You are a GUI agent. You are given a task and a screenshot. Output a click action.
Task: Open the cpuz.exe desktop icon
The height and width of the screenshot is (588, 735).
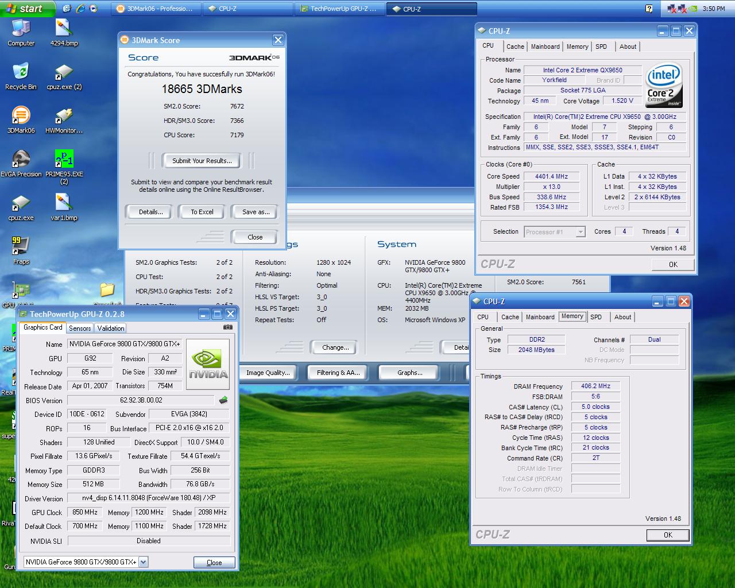point(21,207)
